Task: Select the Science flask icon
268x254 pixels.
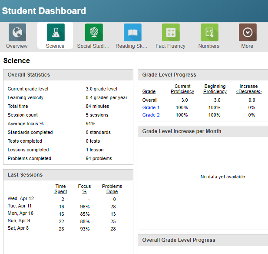Action: 55,33
